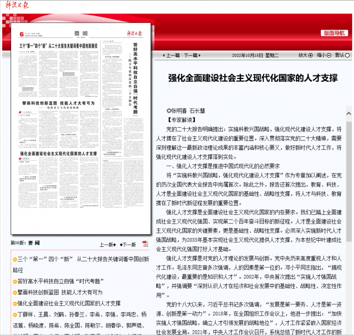
Task: Click the date text 2022年10月18日 星期二
Action: point(255,55)
